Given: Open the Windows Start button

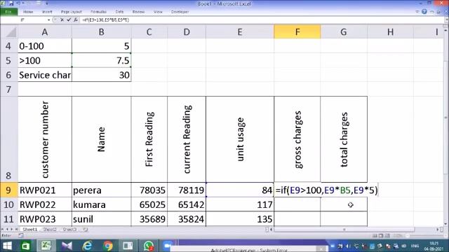Looking at the screenshot, I should coord(7,246).
